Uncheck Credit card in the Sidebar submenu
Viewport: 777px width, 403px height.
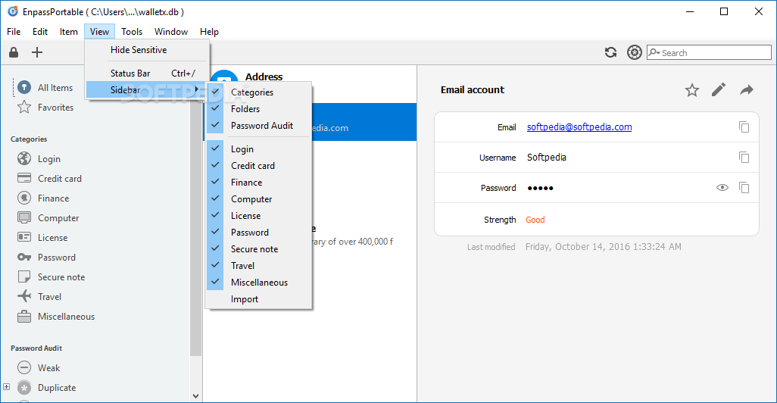point(253,166)
